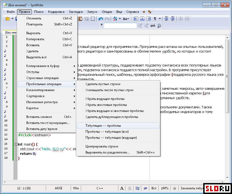
Task: Click the dashed-rectangle select all toolbar icon
Action: (x=93, y=19)
